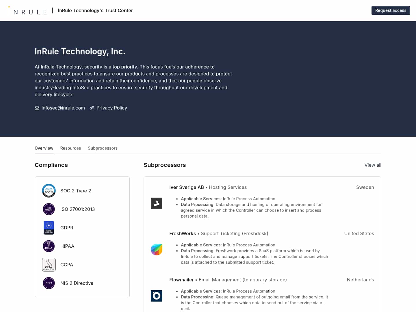Click the Flowmailer logo icon
Viewport: 416px width, 312px height.
[156, 296]
